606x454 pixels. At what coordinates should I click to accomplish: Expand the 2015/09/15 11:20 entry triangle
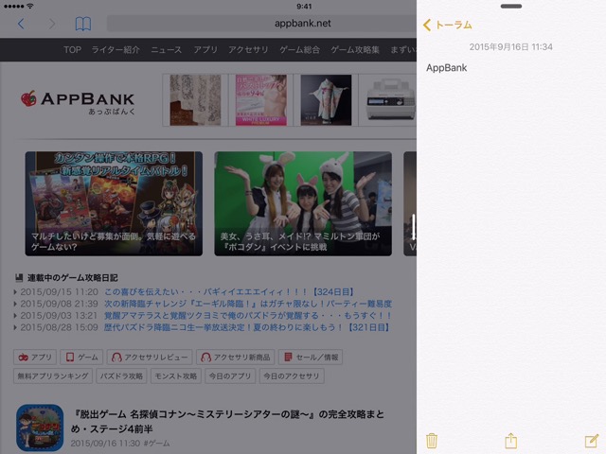click(x=15, y=292)
